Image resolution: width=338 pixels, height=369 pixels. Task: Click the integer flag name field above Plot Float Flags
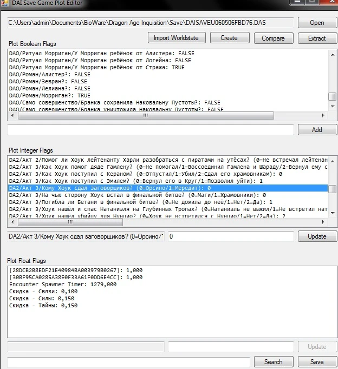point(86,236)
